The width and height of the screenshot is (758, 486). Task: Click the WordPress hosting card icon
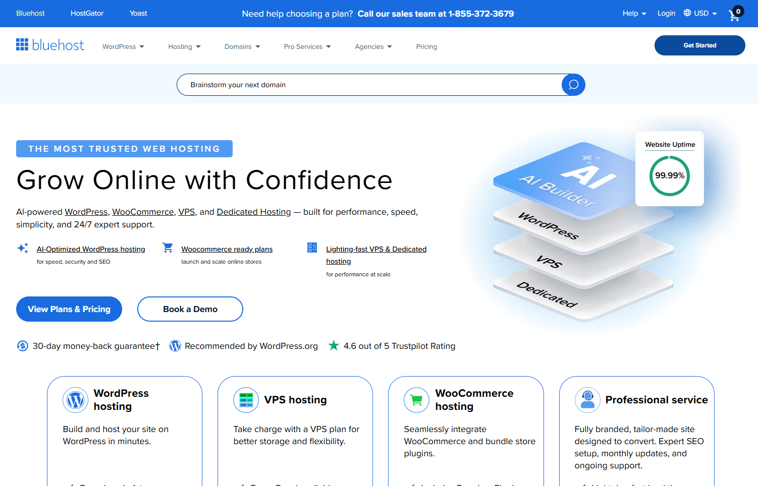(x=75, y=400)
